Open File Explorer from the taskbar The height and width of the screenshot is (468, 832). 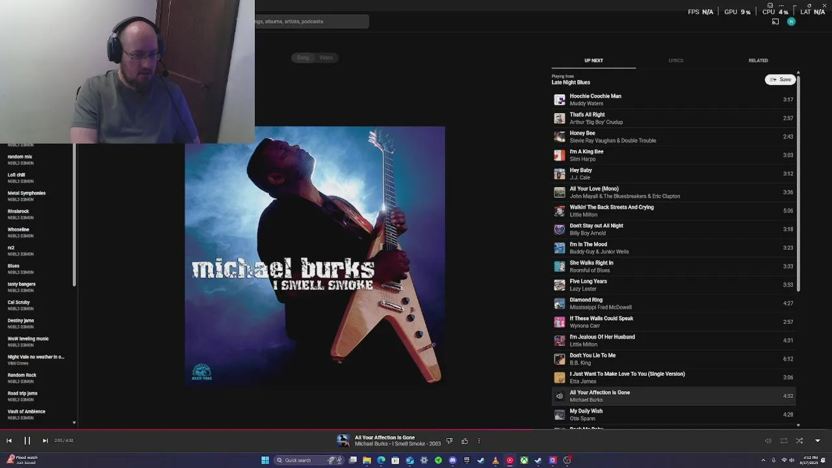pyautogui.click(x=367, y=460)
